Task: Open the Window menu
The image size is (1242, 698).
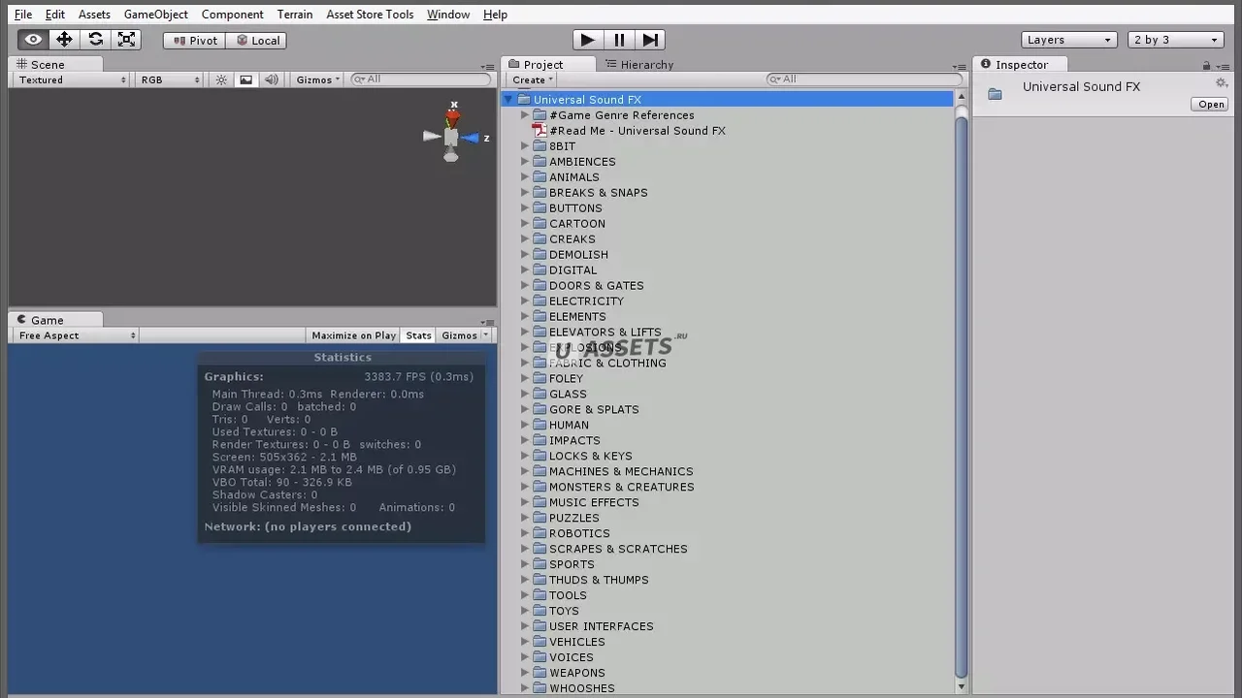Action: [x=448, y=15]
